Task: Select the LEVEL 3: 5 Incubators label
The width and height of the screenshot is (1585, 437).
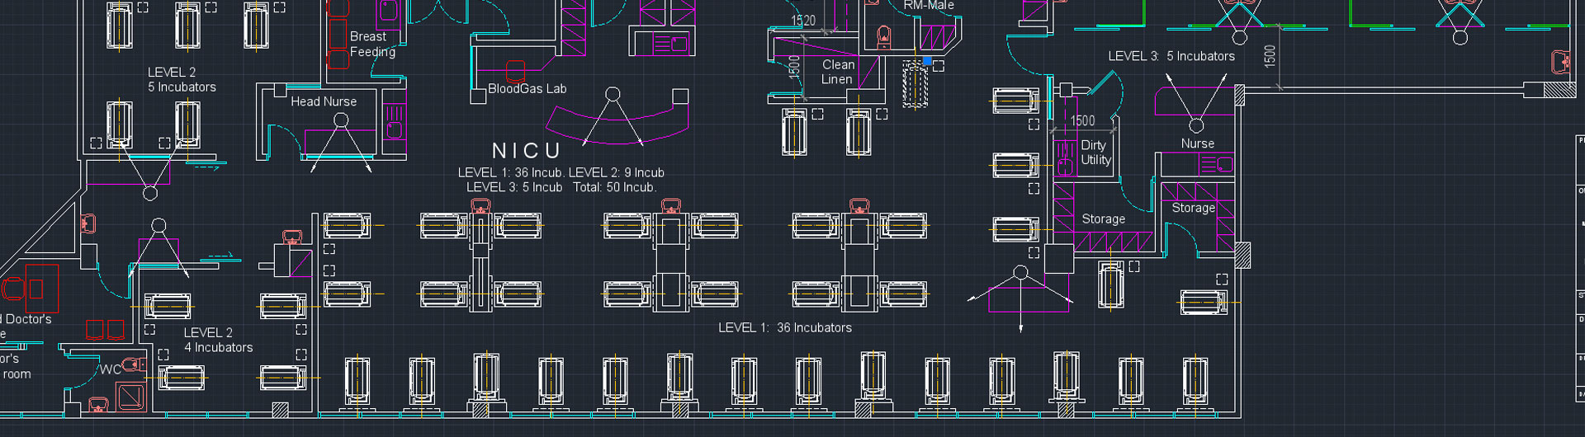Action: [1171, 56]
